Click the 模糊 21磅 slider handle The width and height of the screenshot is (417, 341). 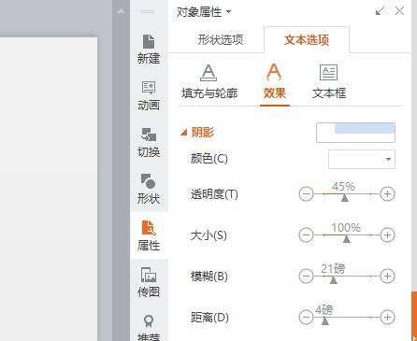(334, 280)
